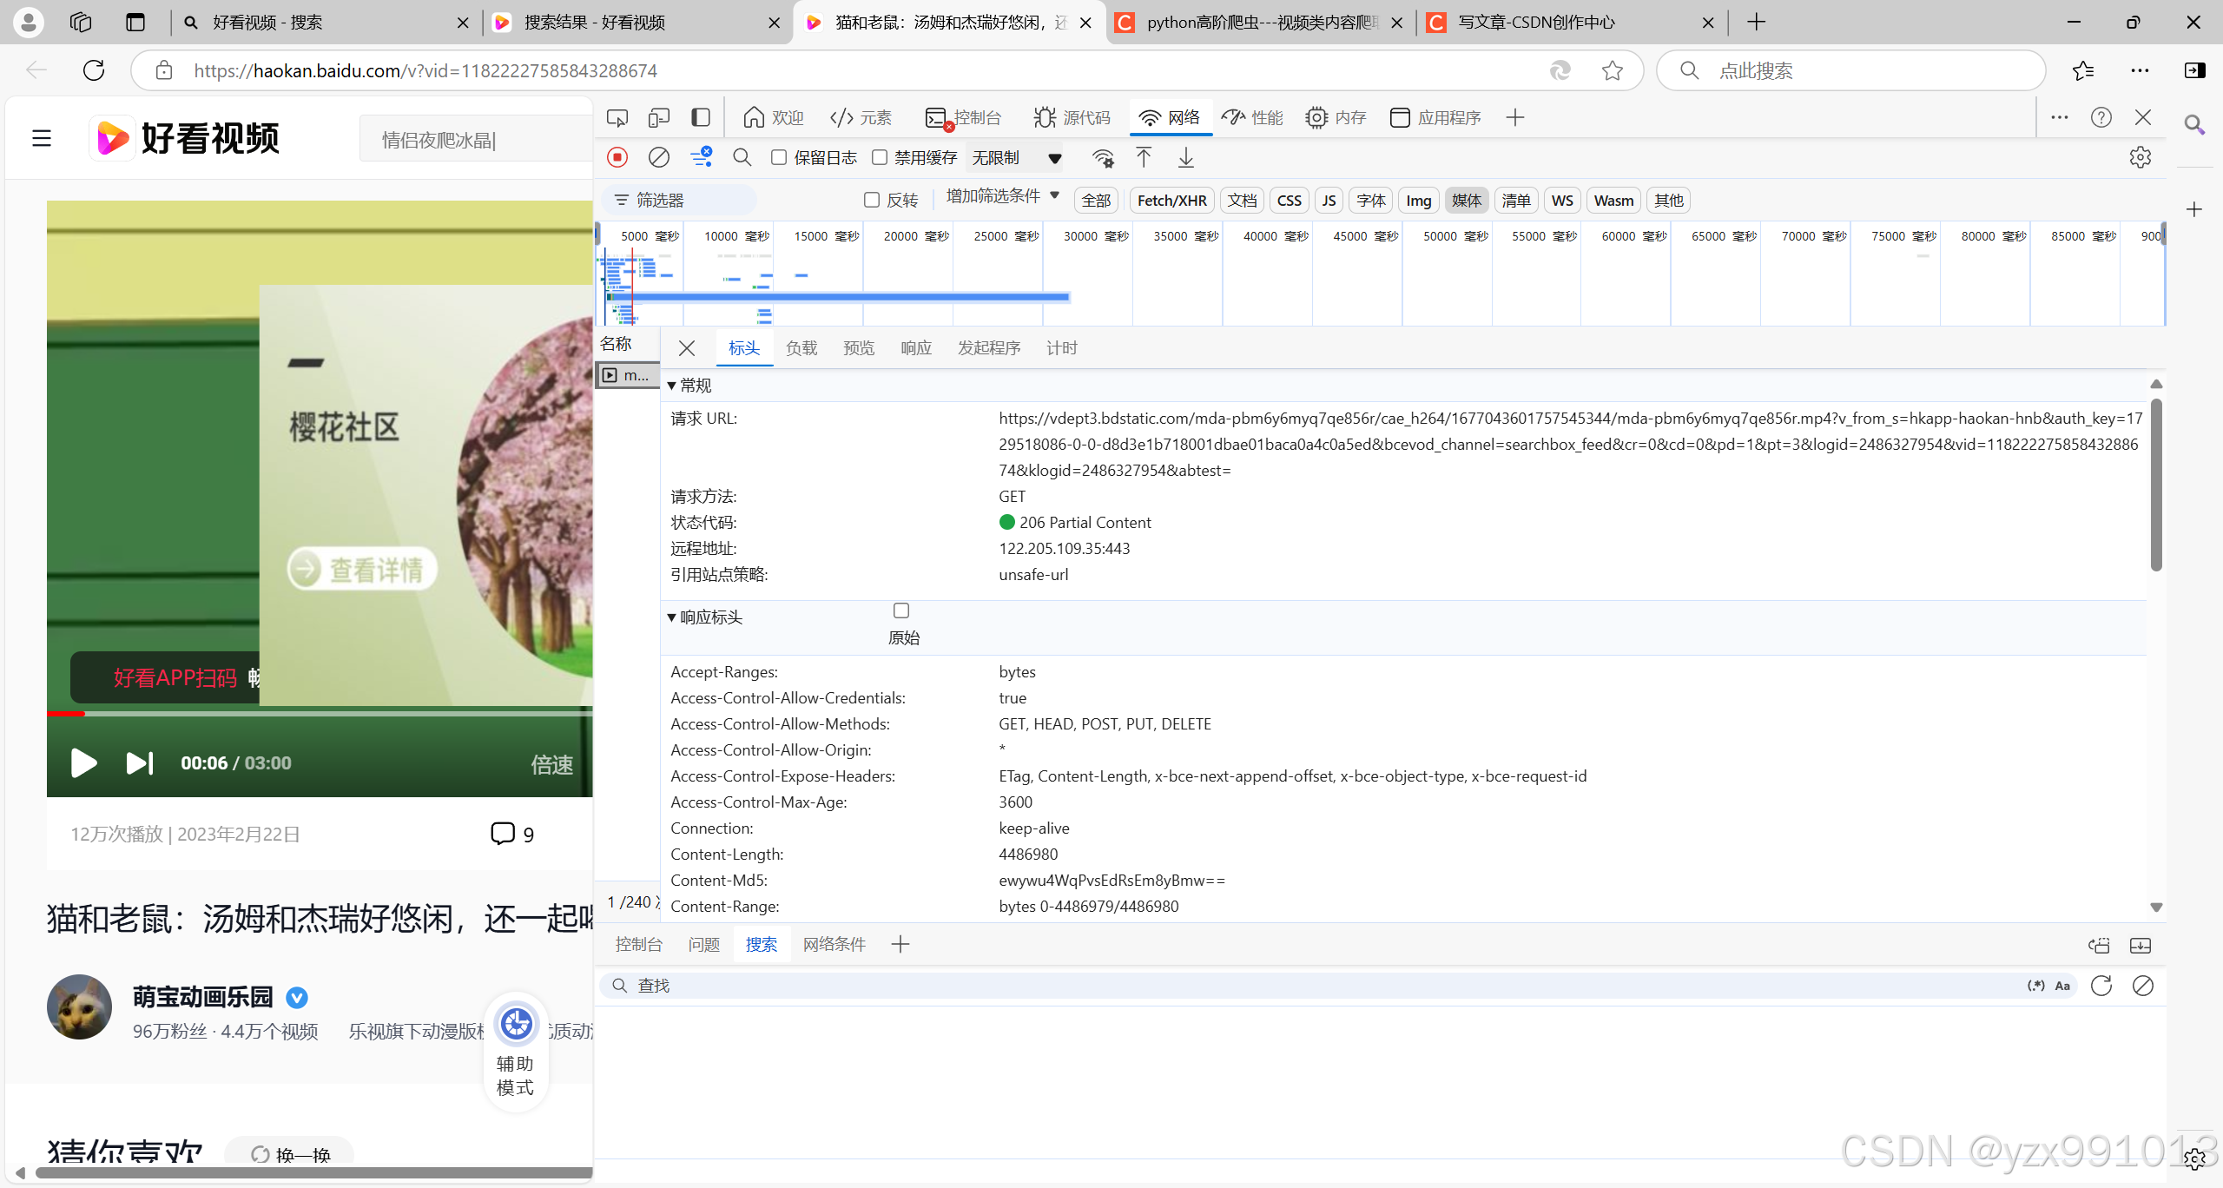Open network panel settings gear
The height and width of the screenshot is (1188, 2223).
tap(2141, 157)
